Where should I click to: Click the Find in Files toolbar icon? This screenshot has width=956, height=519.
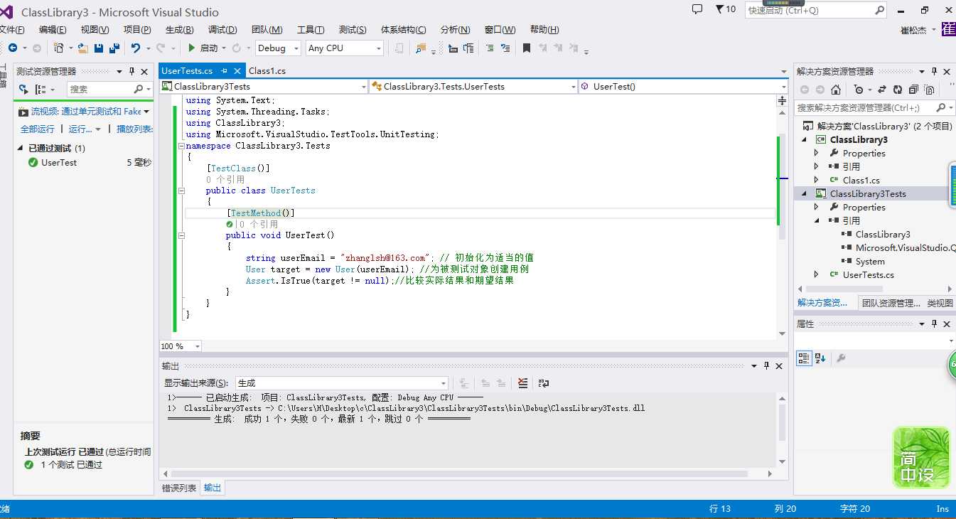[420, 48]
